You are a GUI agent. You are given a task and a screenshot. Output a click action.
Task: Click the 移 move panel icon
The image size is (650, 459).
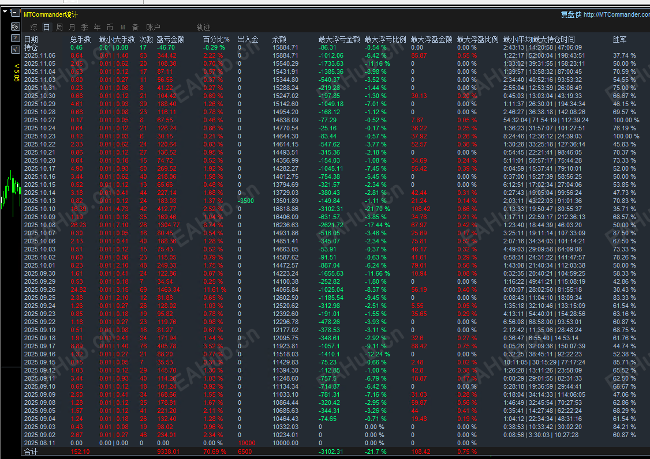16,27
